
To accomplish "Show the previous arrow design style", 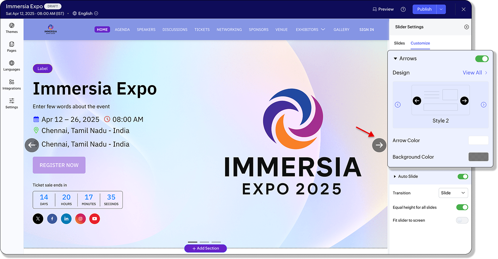I will coord(398,105).
